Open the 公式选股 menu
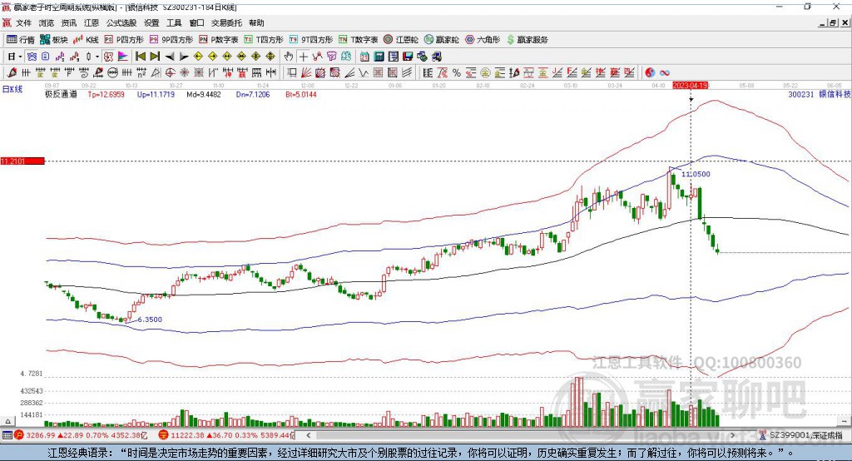The image size is (852, 461). pyautogui.click(x=121, y=22)
